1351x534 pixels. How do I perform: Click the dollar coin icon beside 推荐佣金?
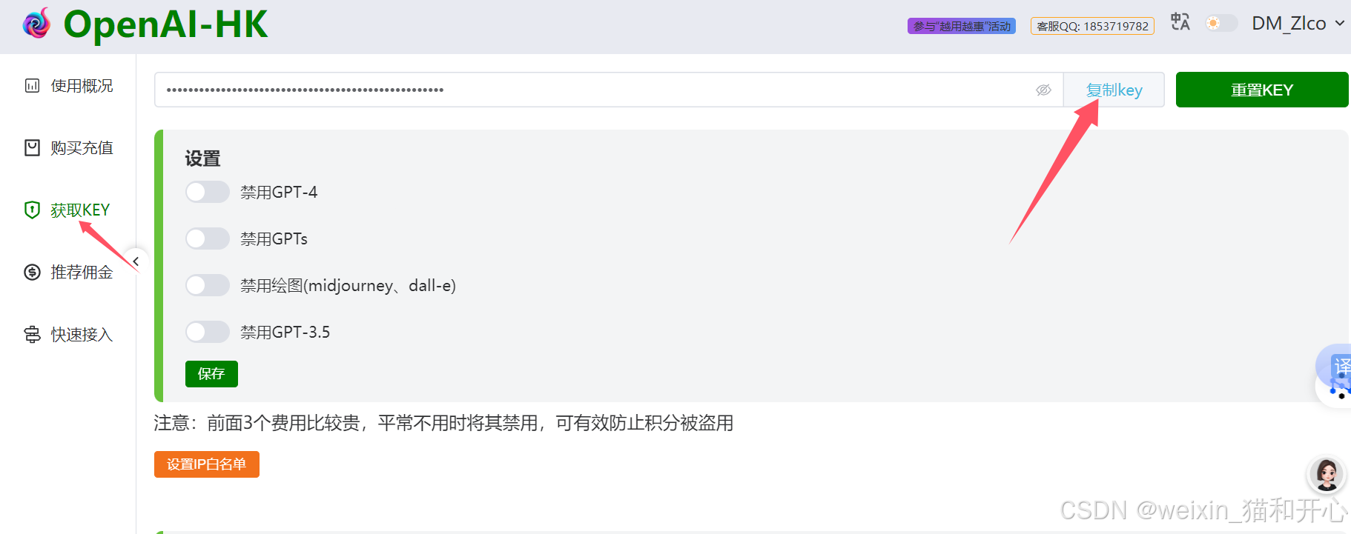32,273
